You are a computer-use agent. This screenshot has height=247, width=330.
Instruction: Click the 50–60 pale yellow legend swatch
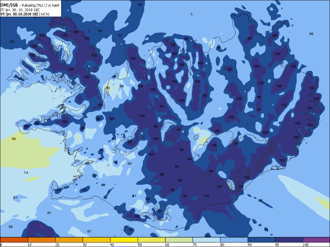151,240
